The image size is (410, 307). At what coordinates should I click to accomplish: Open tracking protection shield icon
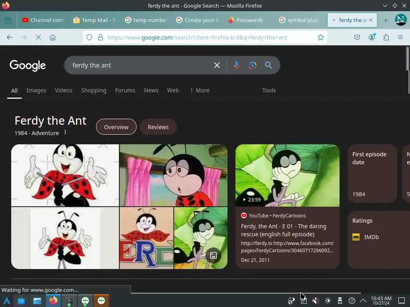pyautogui.click(x=89, y=37)
